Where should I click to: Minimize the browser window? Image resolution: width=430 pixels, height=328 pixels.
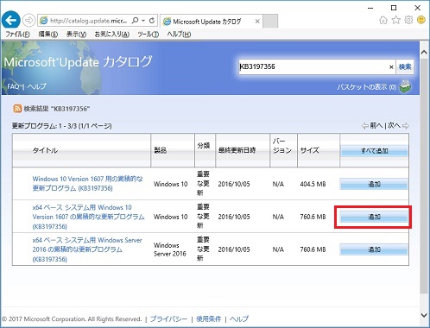point(370,8)
